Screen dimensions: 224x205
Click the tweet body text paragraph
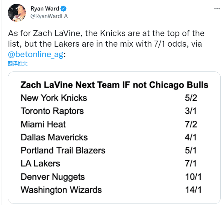point(106,44)
